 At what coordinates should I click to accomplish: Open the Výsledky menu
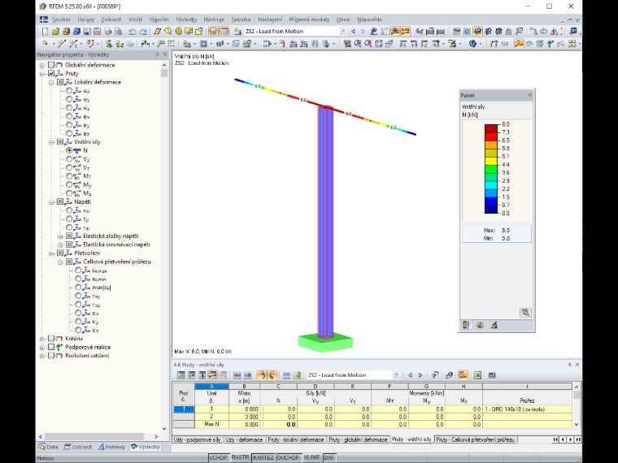pos(186,19)
